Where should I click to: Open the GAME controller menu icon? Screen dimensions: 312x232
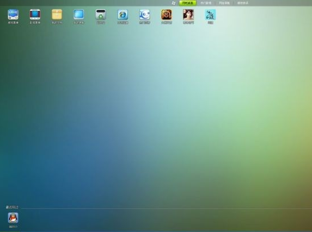pos(13,15)
